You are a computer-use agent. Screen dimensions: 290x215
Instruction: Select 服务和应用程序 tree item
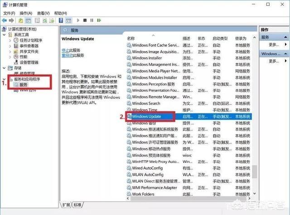[27, 79]
